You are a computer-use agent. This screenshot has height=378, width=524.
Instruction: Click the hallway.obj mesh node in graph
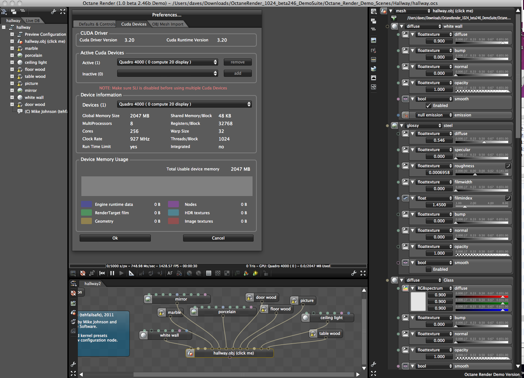[x=230, y=353]
